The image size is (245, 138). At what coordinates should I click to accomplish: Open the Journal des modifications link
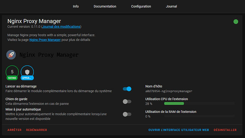click(x=61, y=27)
